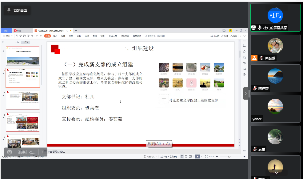Select the 开始 ribbon tab
The height and width of the screenshot is (179, 303).
point(47,36)
